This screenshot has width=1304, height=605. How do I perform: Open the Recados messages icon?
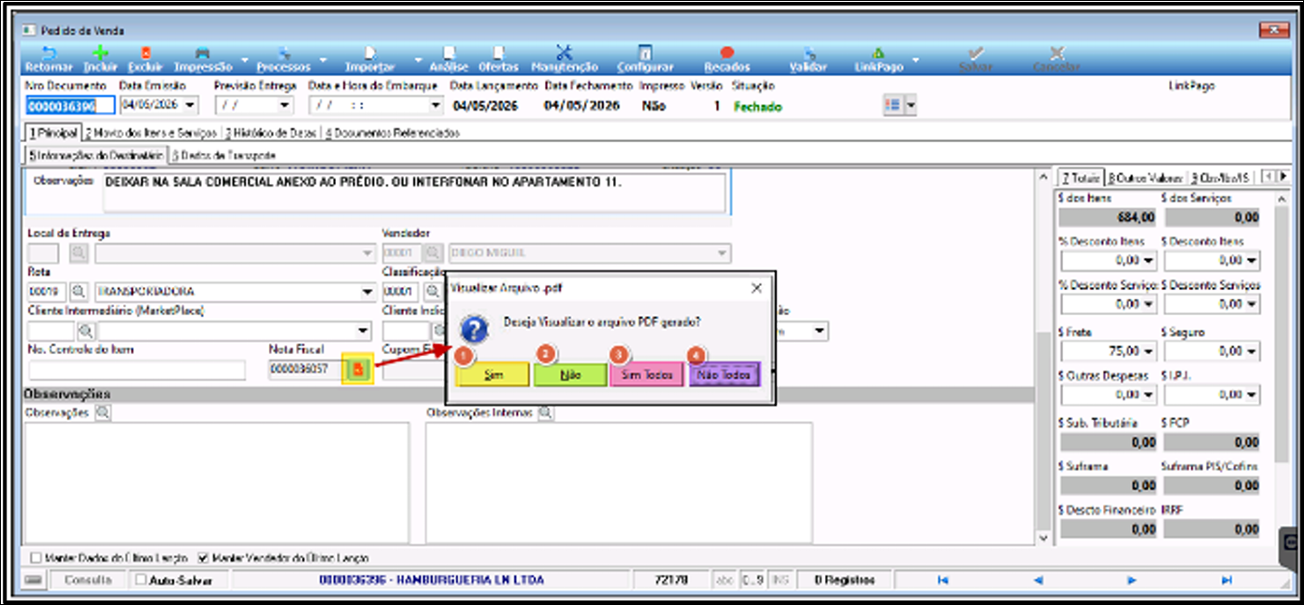[726, 60]
